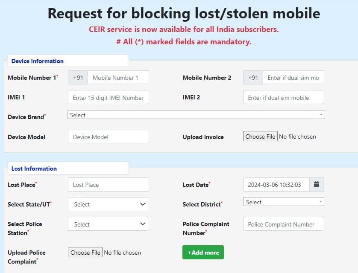The image size is (358, 273).
Task: Click the Mobile Number 2 input field
Action: coord(293,78)
